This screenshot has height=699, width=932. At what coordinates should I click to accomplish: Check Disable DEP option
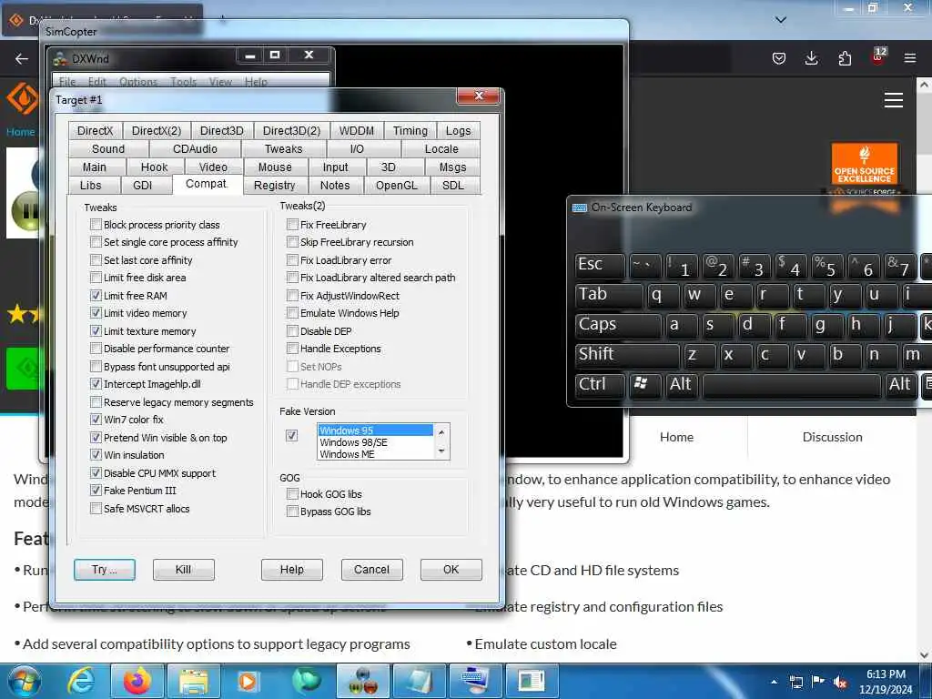(292, 331)
